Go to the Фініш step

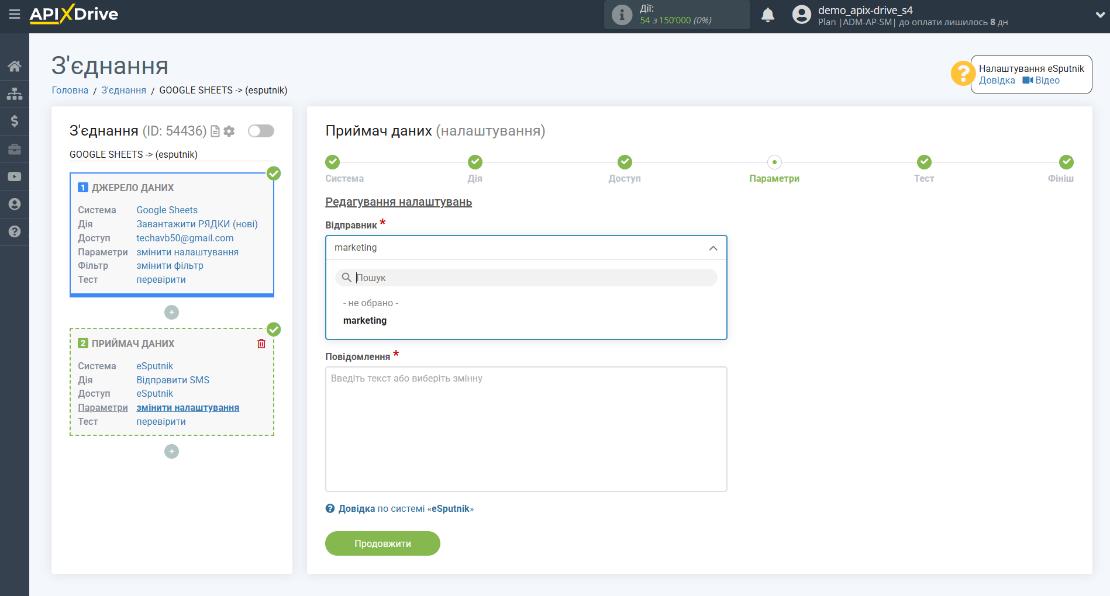[1066, 162]
